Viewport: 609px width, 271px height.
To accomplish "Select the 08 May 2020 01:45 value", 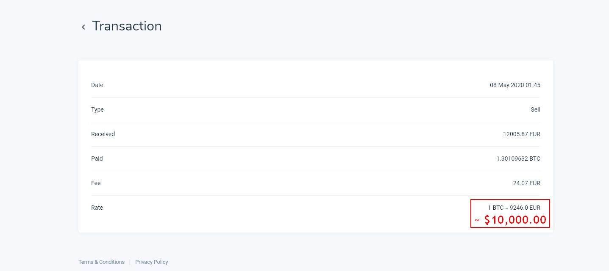I will 515,85.
